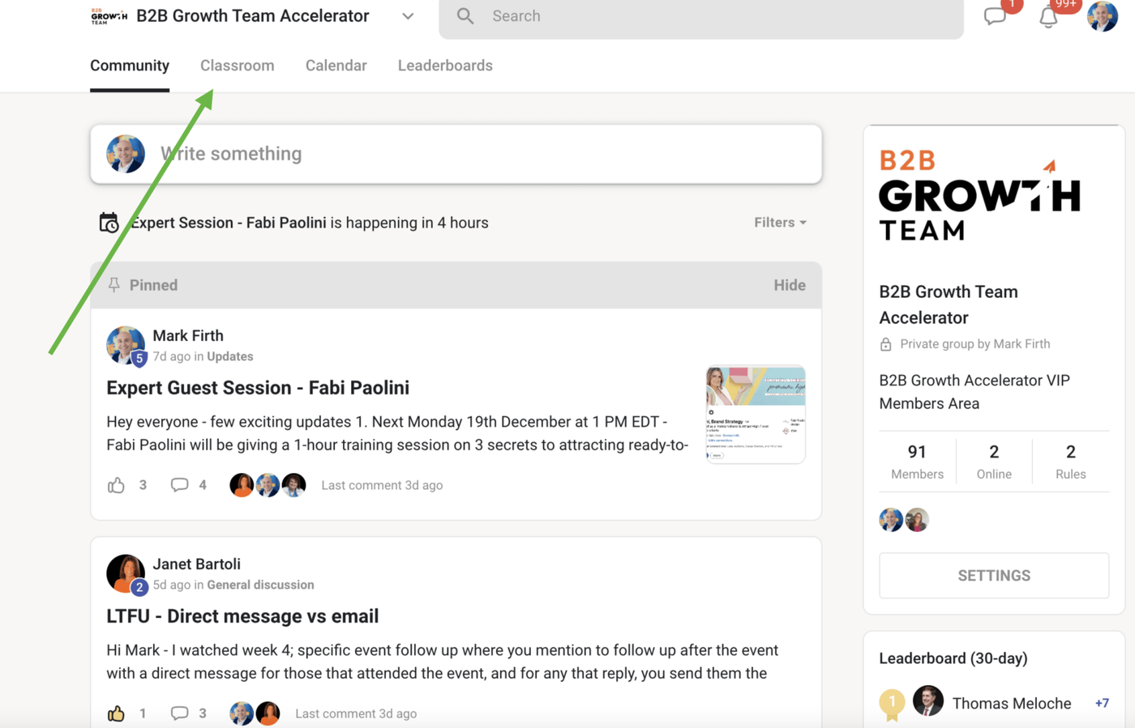Image resolution: width=1135 pixels, height=728 pixels.
Task: Click the calendar event icon beside Expert Session
Action: point(109,223)
